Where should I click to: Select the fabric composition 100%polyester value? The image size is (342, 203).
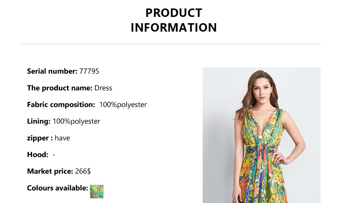tap(123, 104)
